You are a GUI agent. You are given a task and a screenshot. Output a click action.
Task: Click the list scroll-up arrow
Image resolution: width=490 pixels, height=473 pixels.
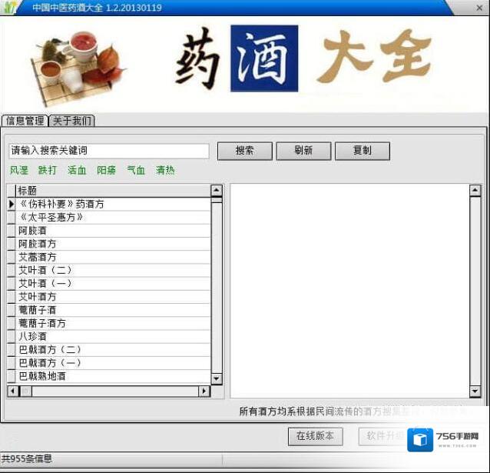point(217,190)
